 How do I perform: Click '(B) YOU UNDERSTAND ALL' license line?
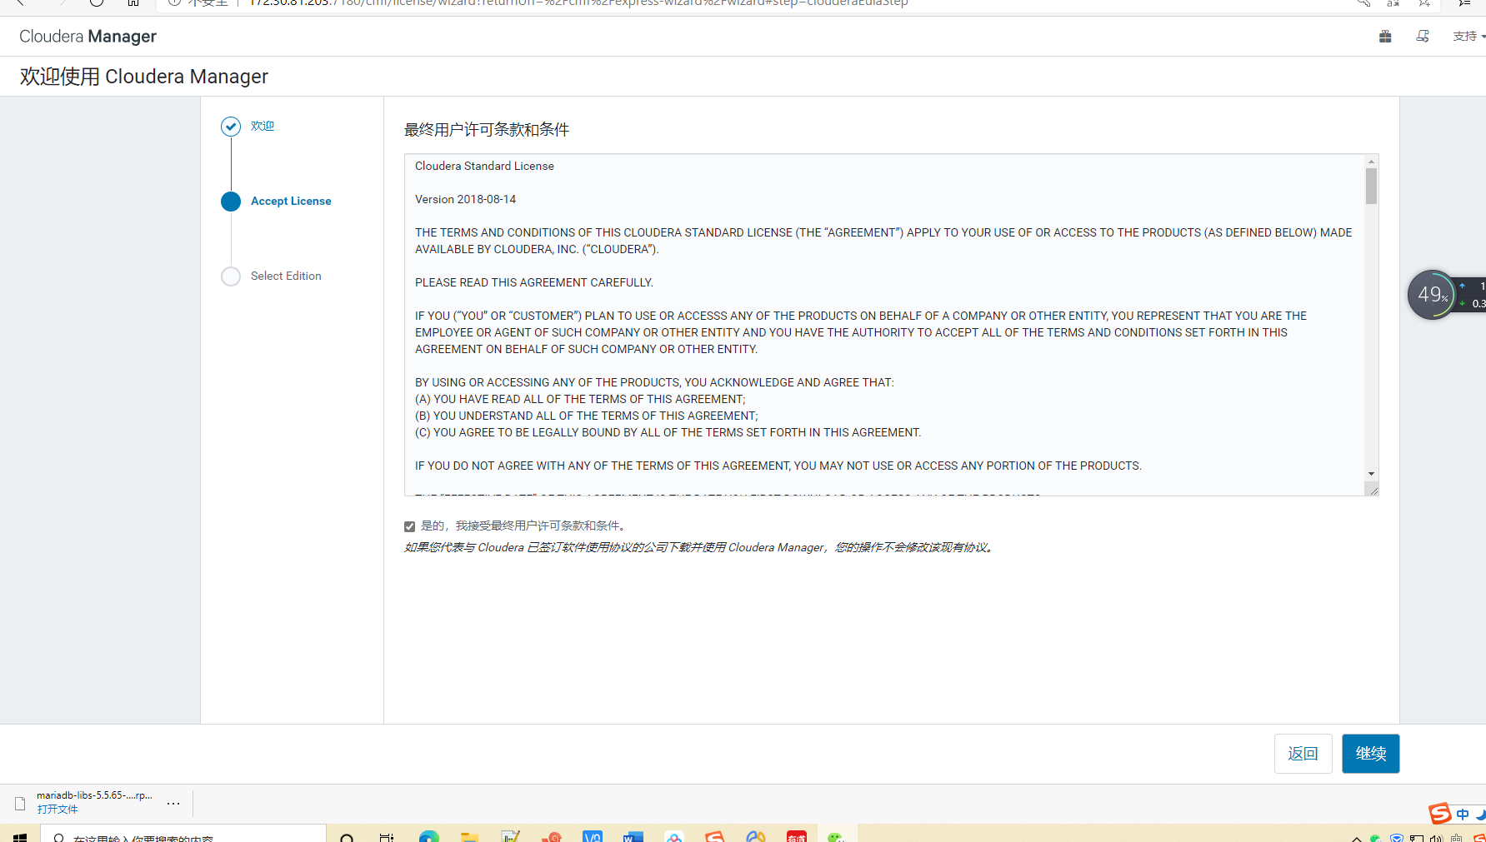coord(587,416)
